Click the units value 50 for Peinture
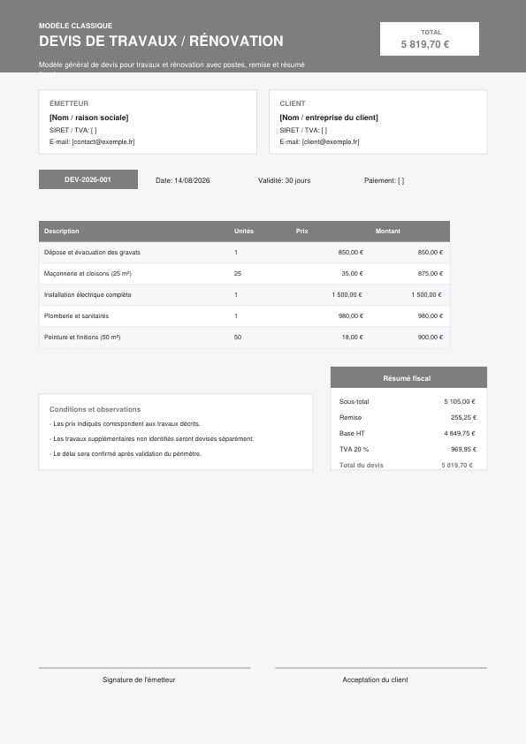The height and width of the screenshot is (744, 526). 238,338
